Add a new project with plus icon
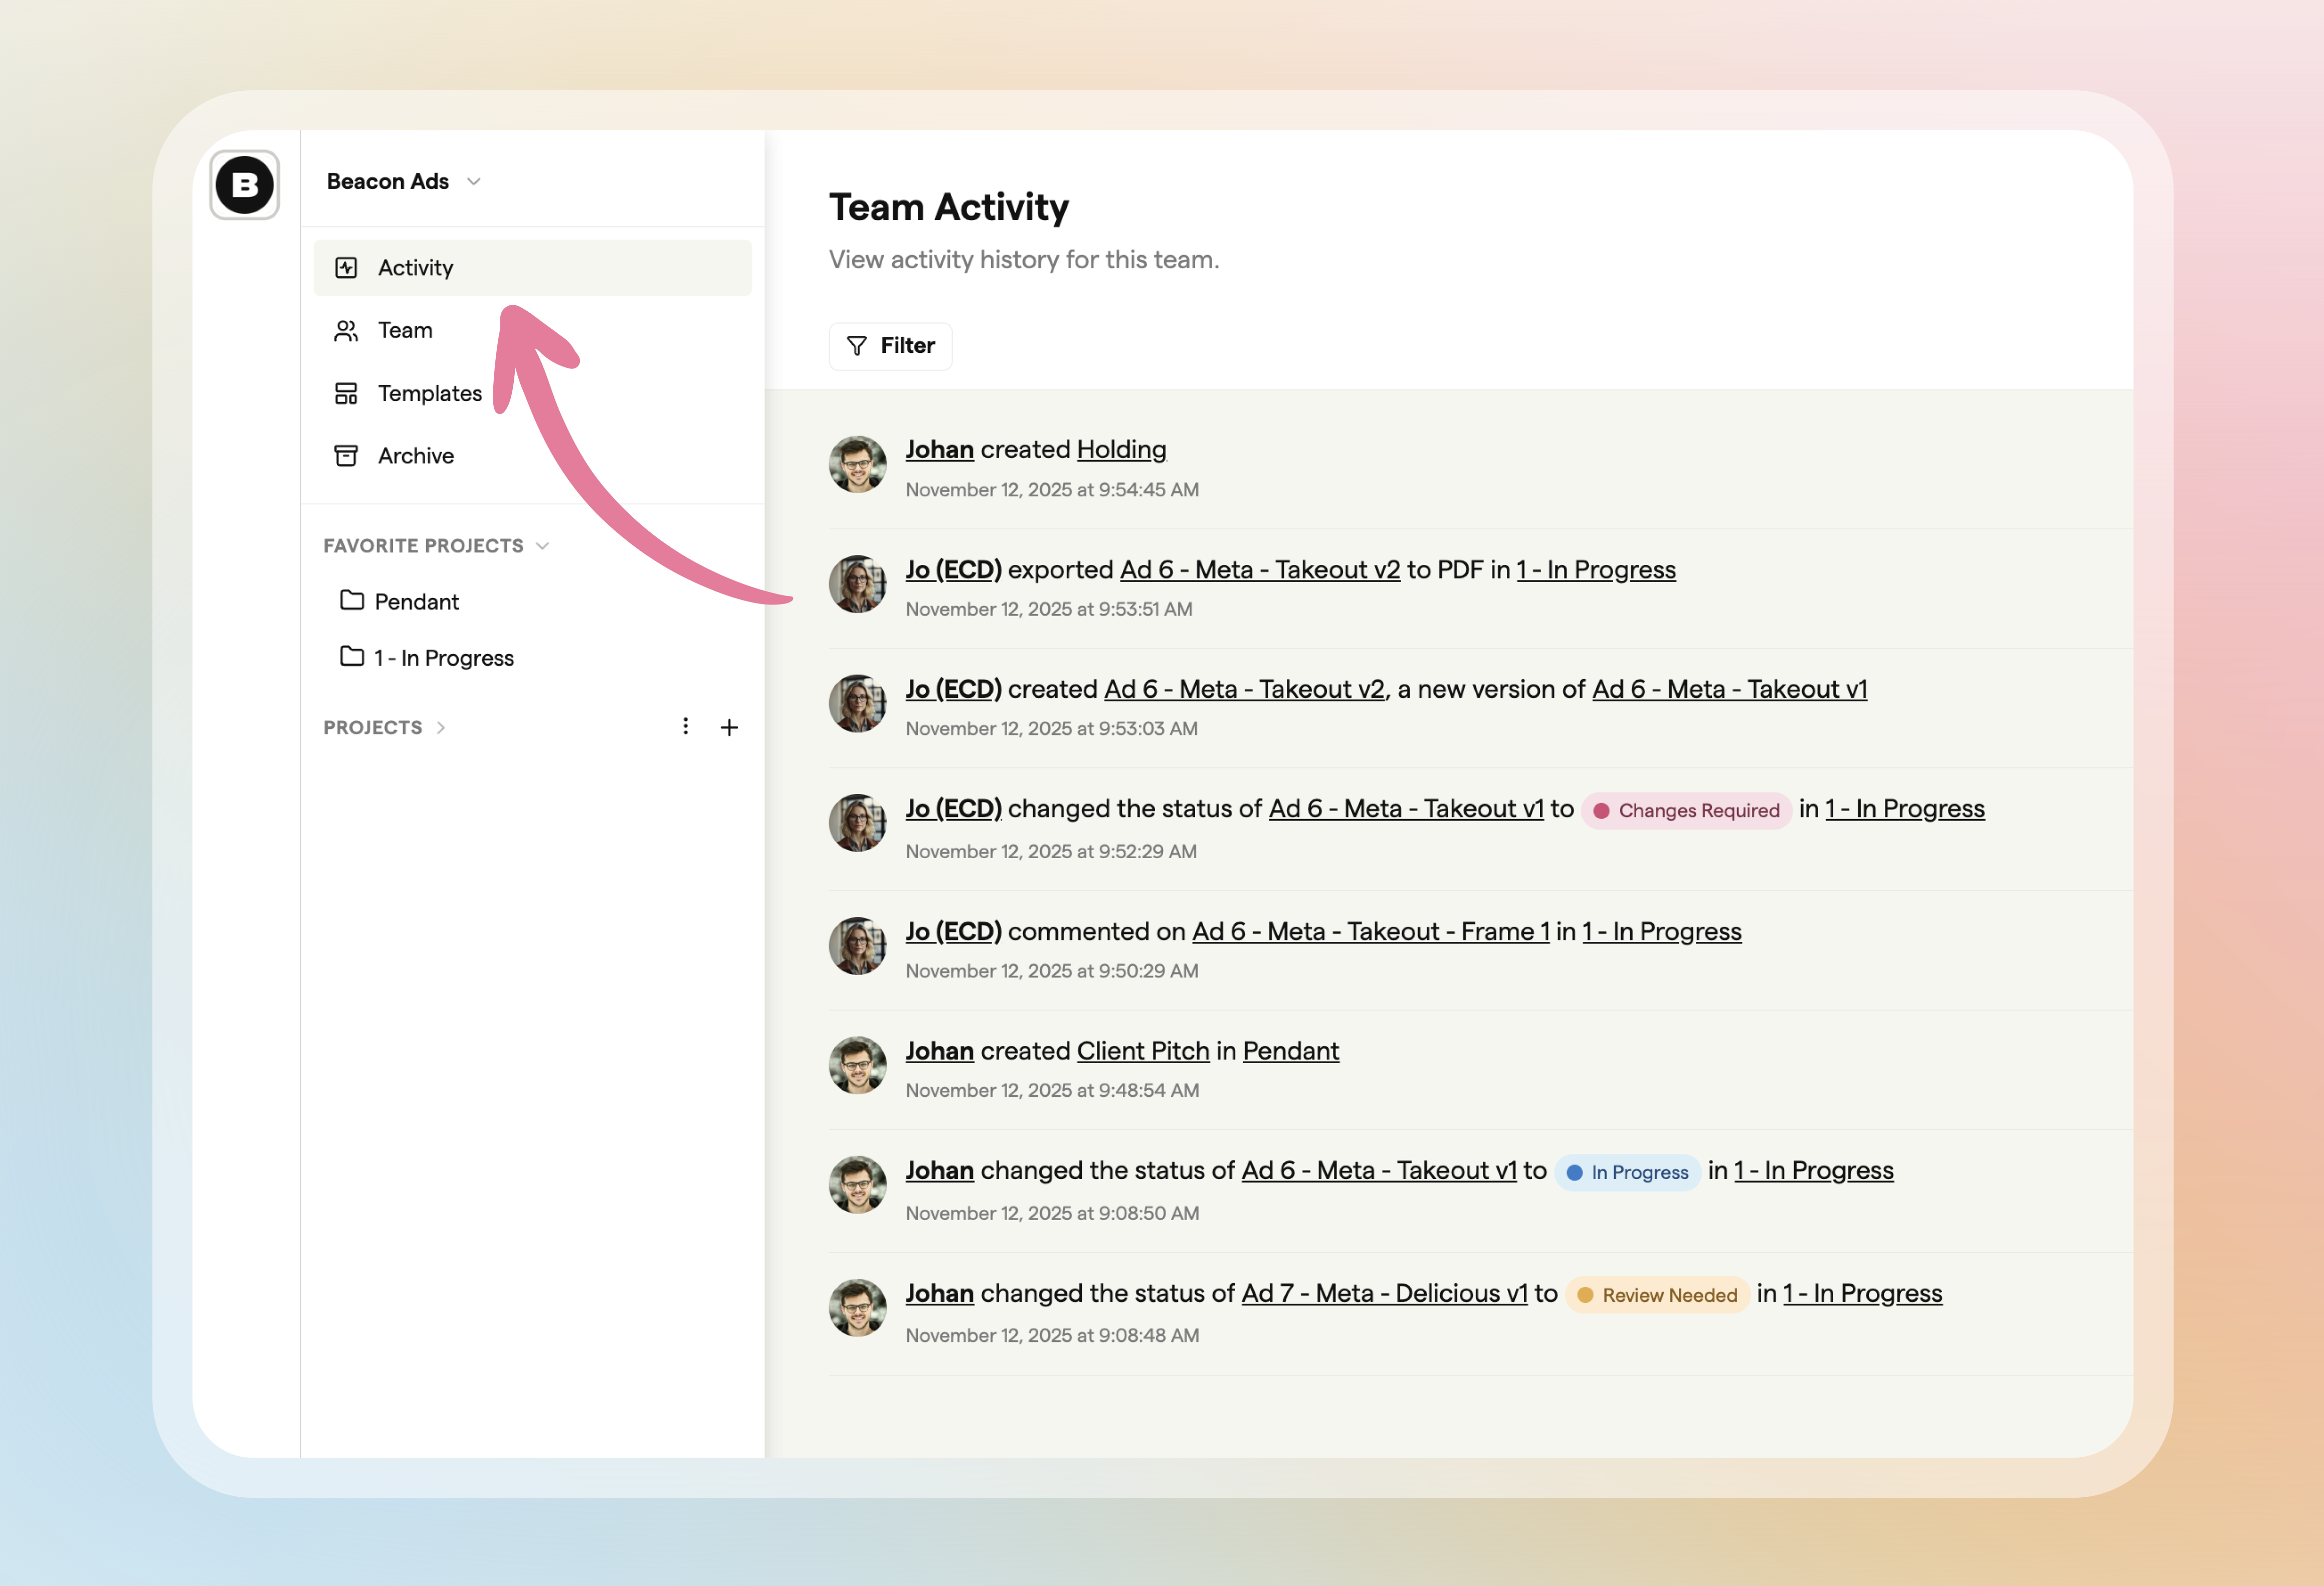2324x1586 pixels. [x=729, y=727]
